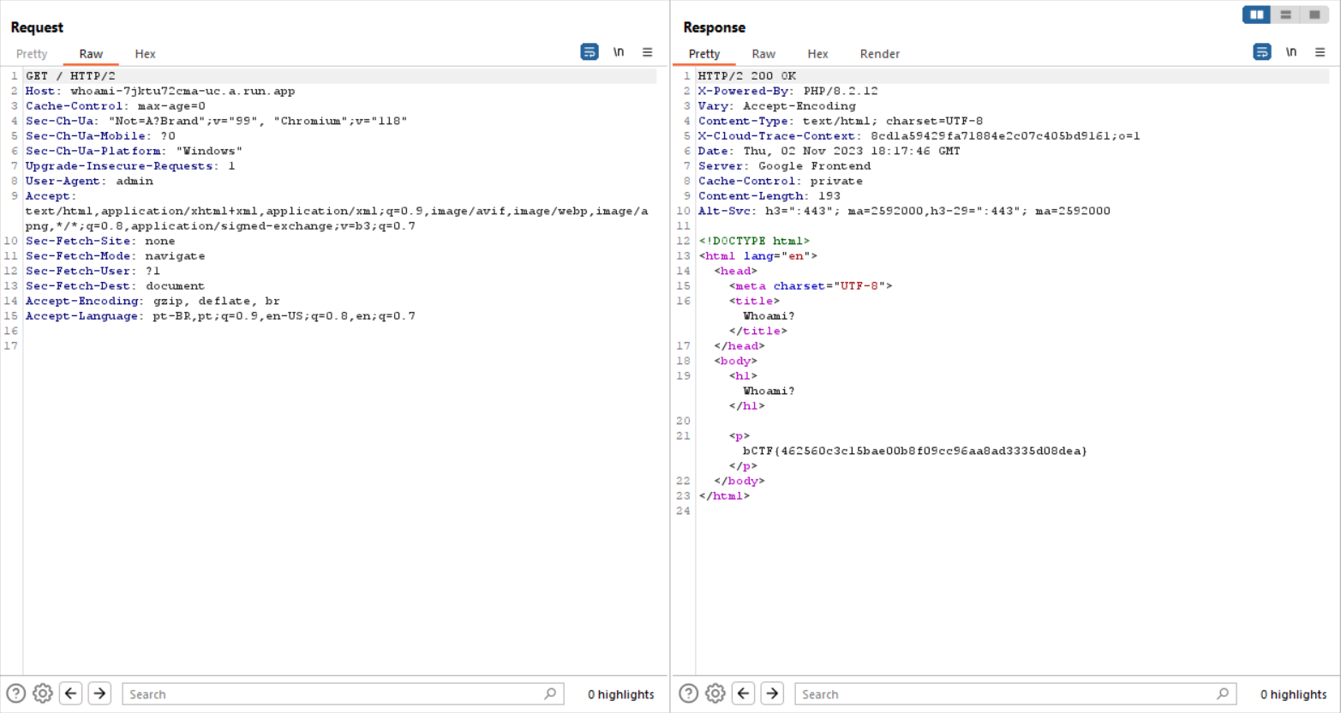Click the 'X-Powered-By: PHP/8.2.12' line

787,91
